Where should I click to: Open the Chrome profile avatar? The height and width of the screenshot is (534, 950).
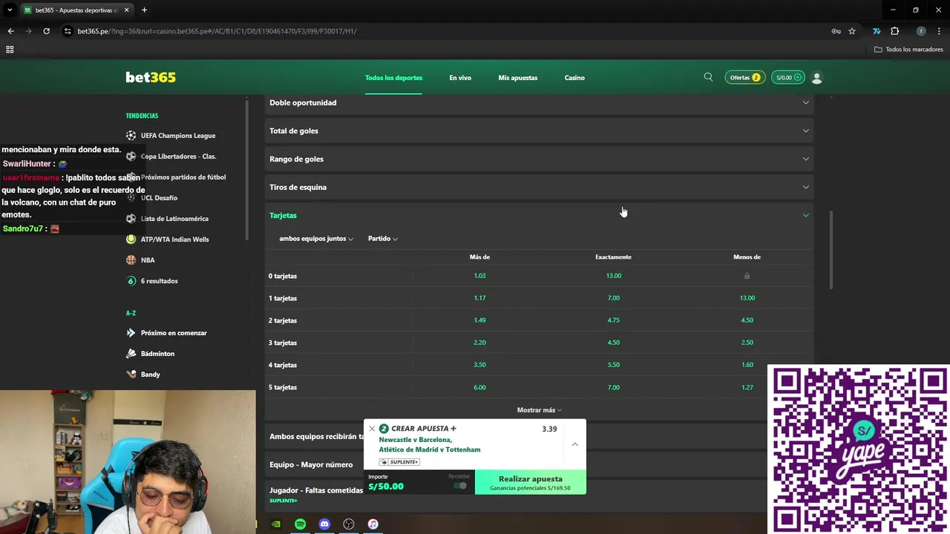click(x=921, y=31)
